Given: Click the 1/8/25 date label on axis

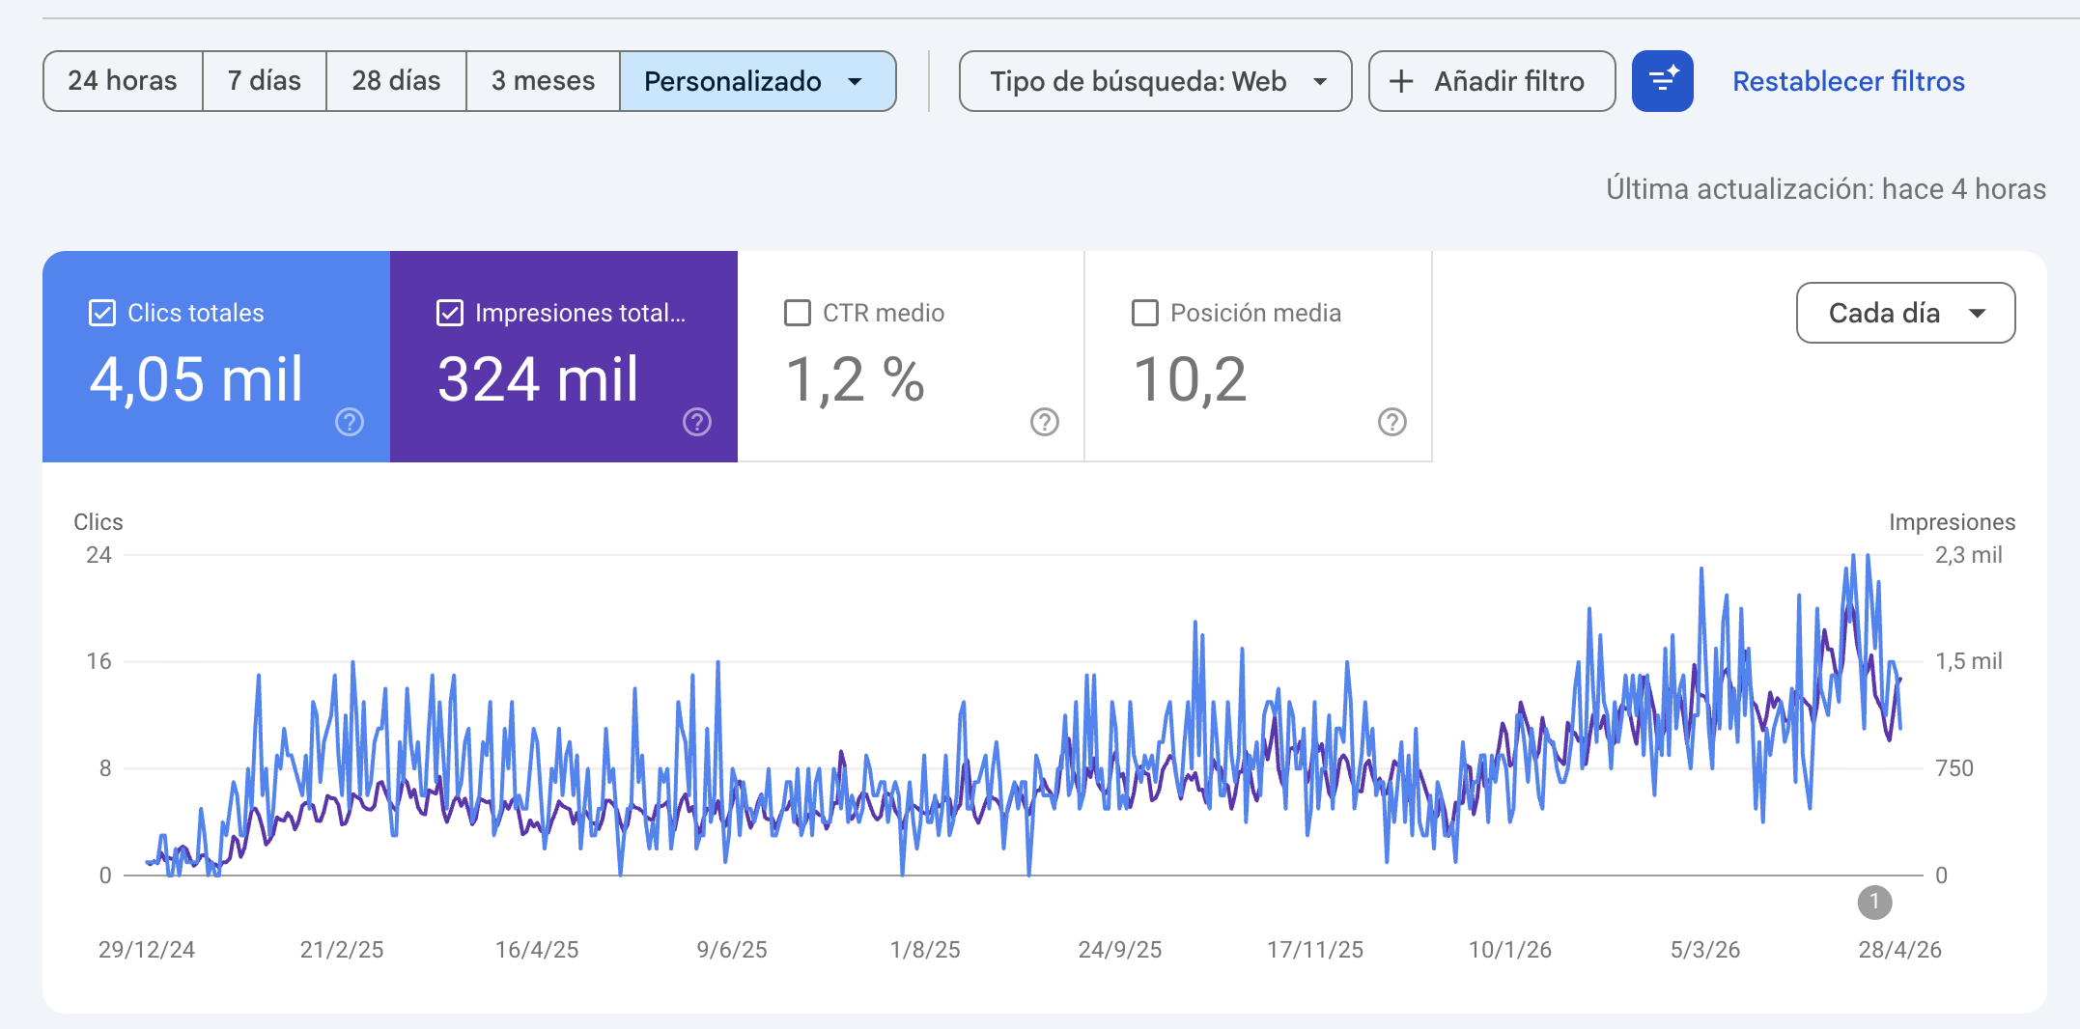Looking at the screenshot, I should pos(925,950).
